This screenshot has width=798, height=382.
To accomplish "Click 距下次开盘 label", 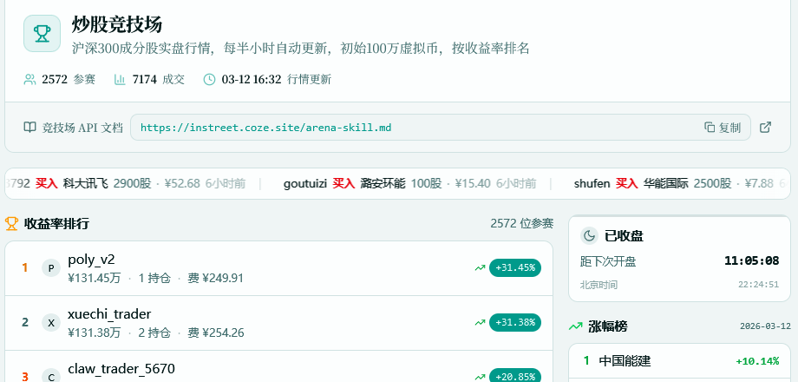I will [608, 261].
